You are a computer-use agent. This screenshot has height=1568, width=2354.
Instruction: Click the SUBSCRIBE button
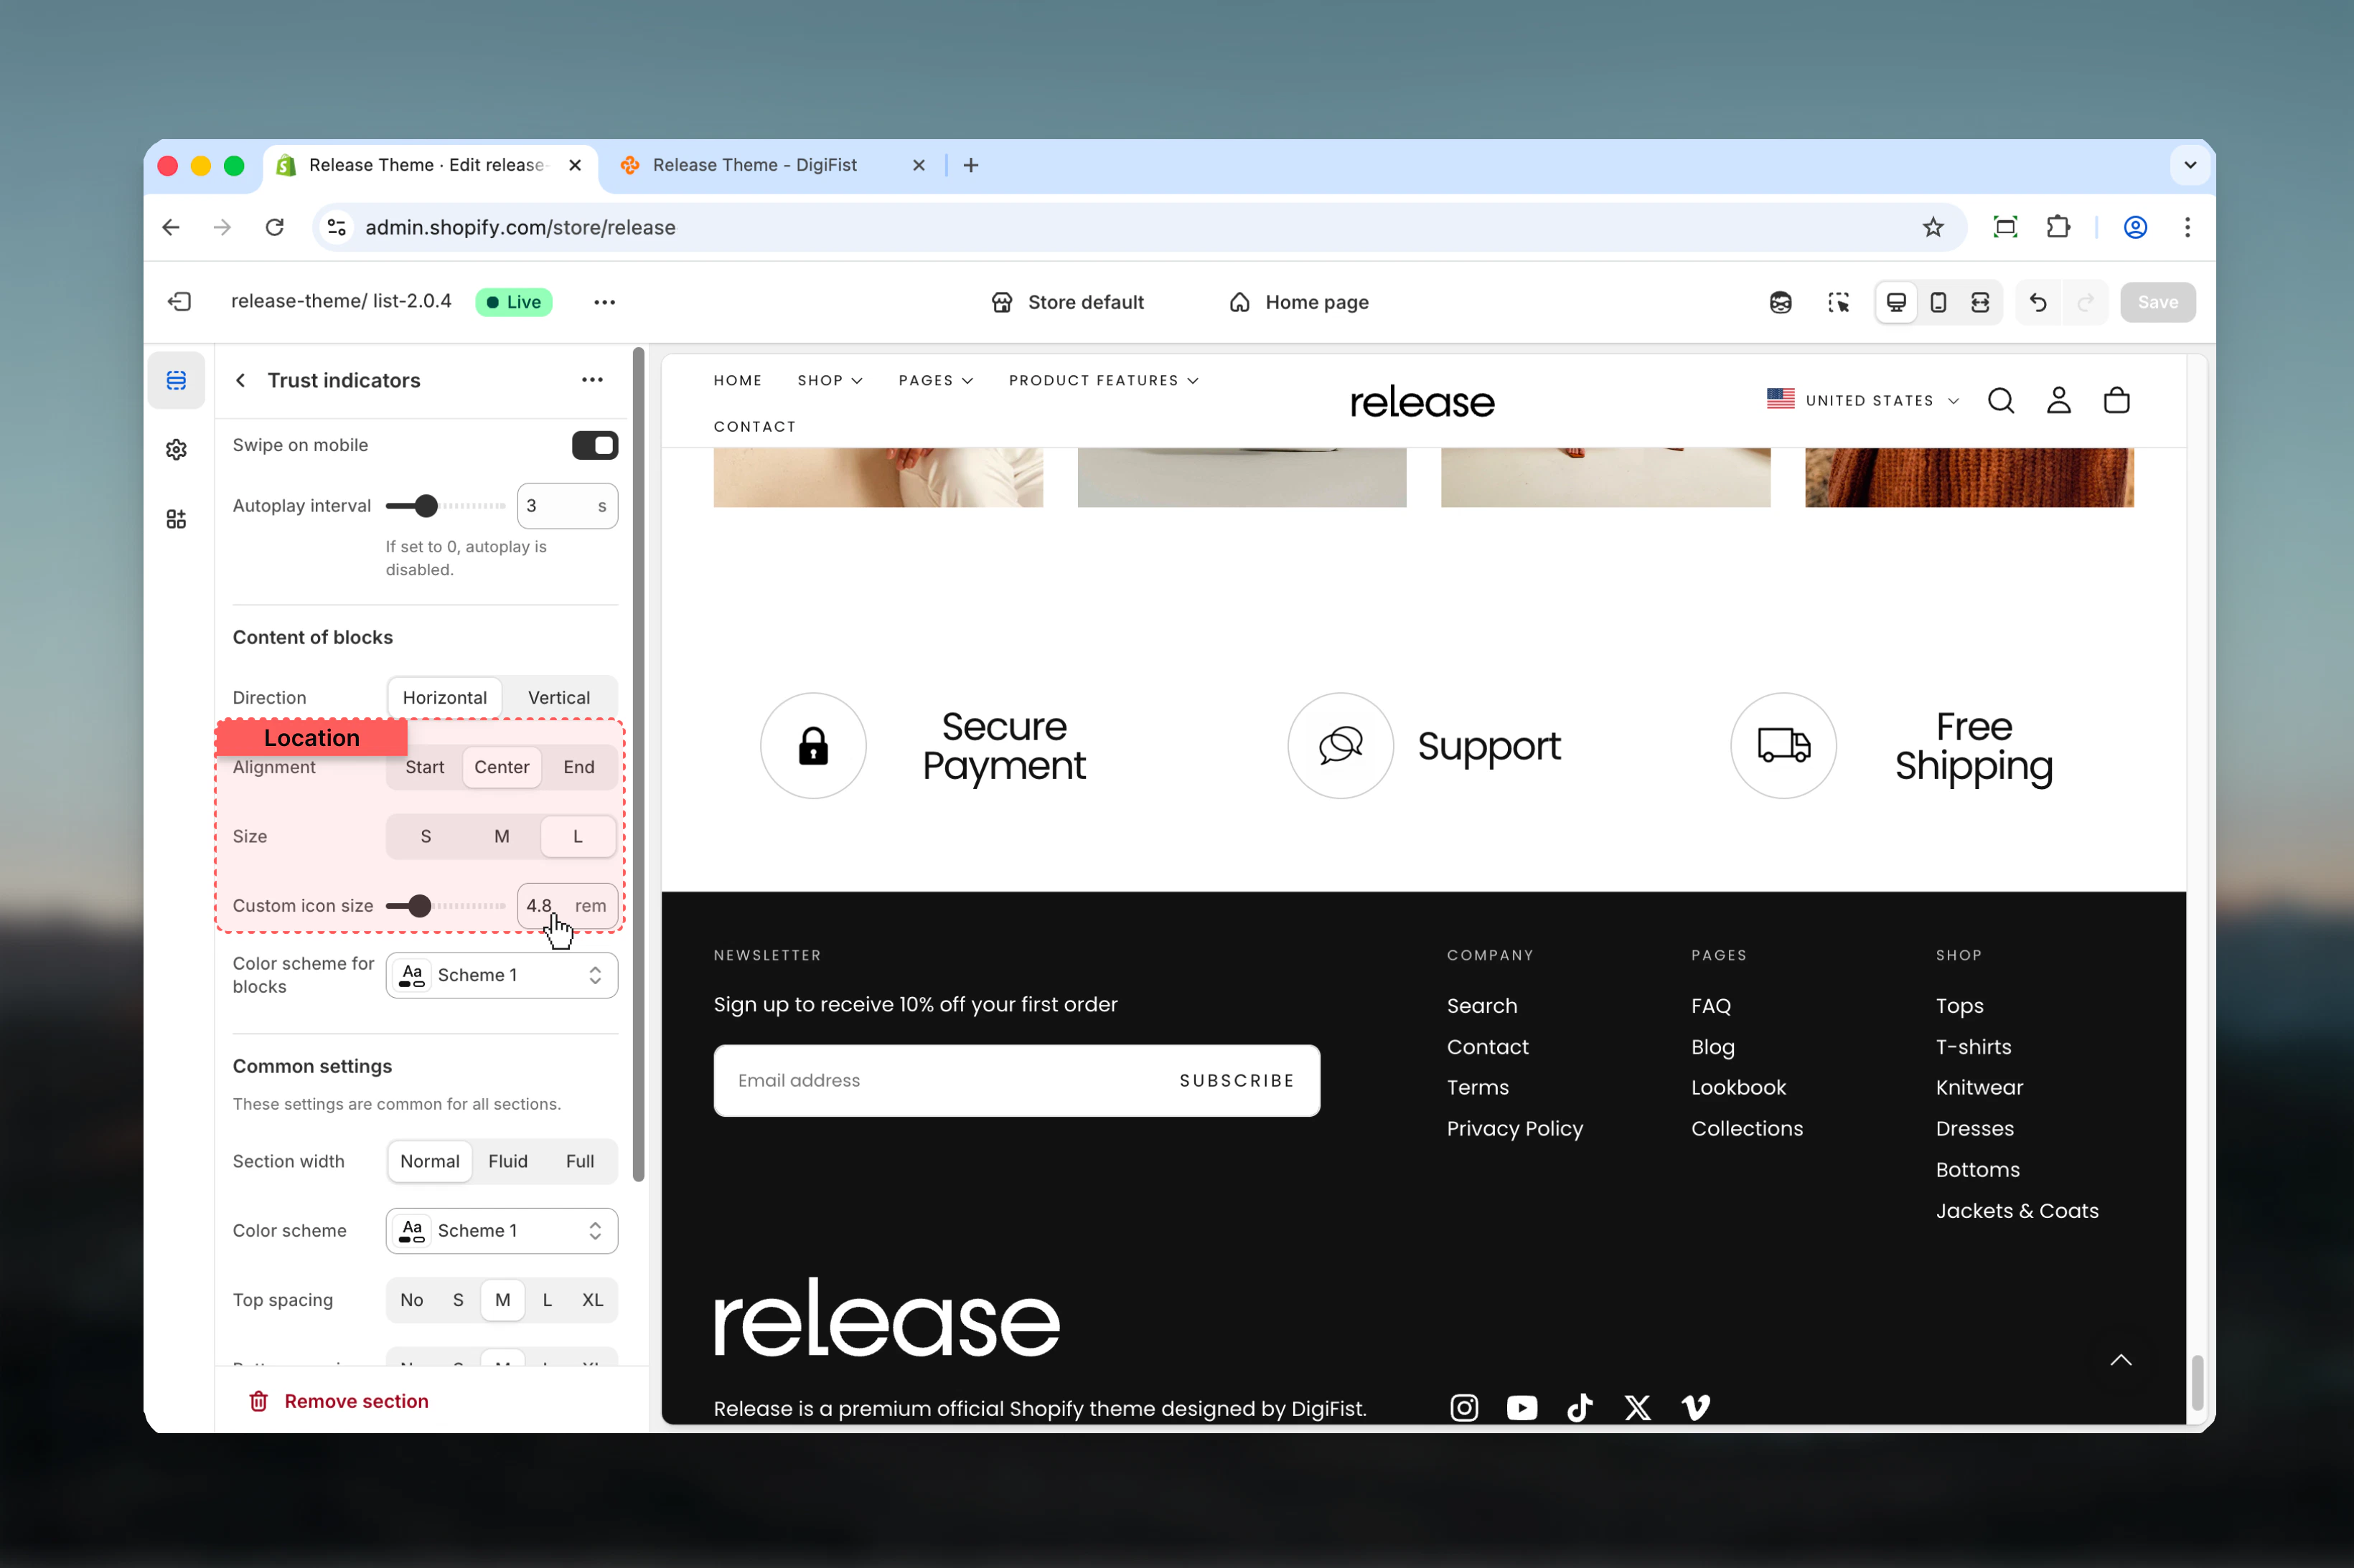[x=1237, y=1080]
